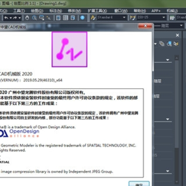
Task: Open the Design Center grid icon
Action: click(66, 18)
